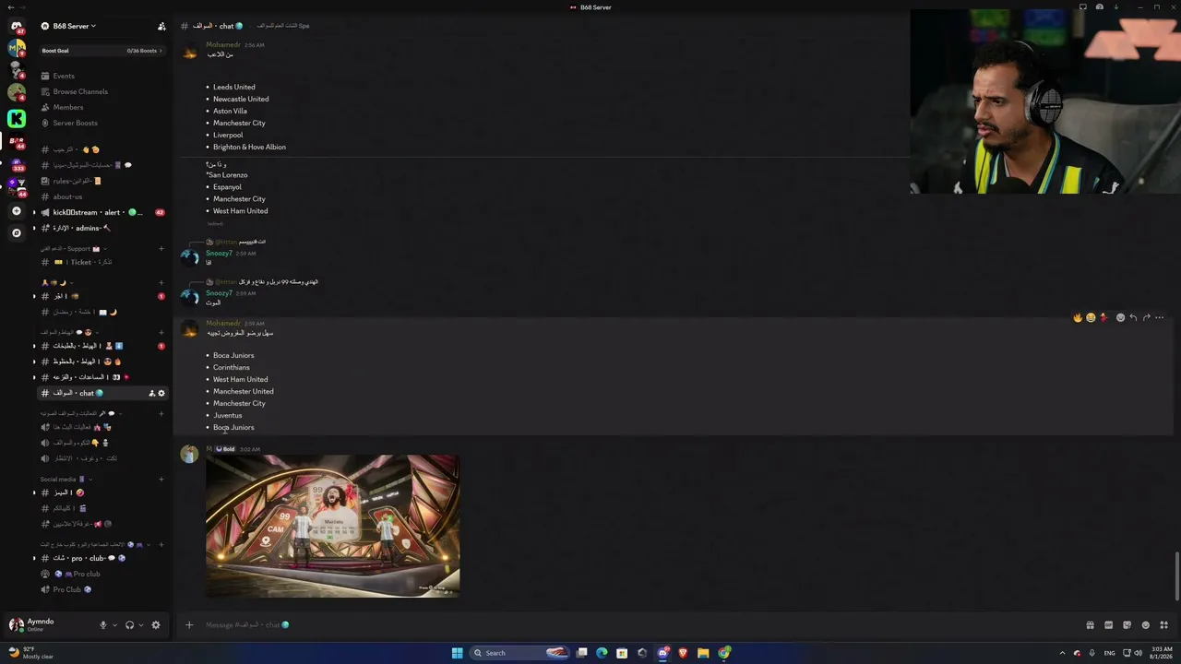Open File Explorer from the taskbar
The image size is (1181, 664).
point(703,653)
